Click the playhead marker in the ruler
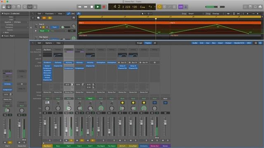 tap(156, 19)
